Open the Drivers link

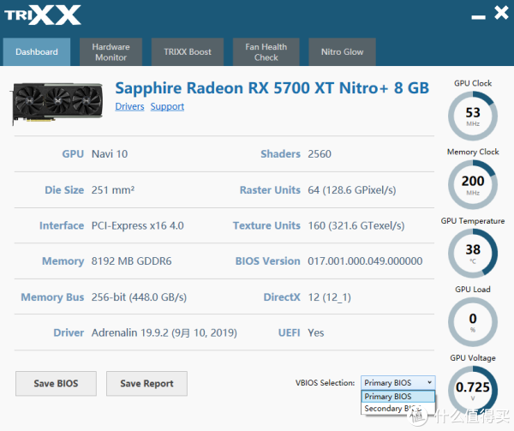point(130,106)
